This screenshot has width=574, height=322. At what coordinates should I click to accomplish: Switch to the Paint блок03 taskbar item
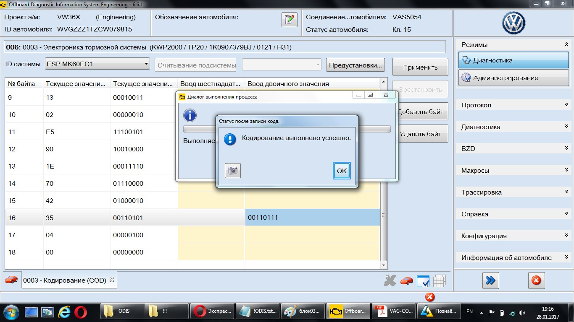pos(302,312)
